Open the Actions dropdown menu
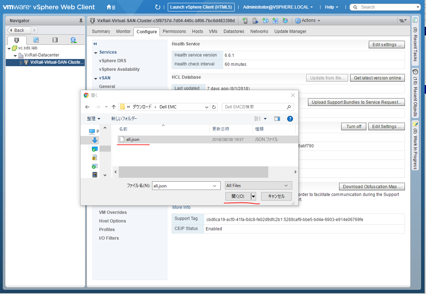426x294 pixels. coord(311,20)
